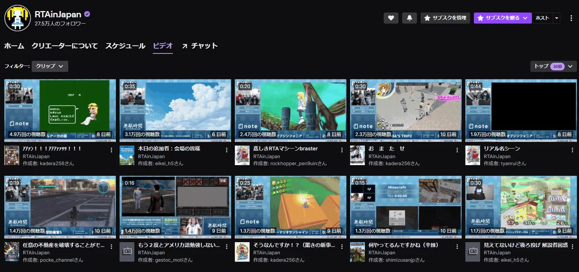Open the 0:20 clip 哀しきRTAマシーンbraster thumbnail

pos(291,111)
